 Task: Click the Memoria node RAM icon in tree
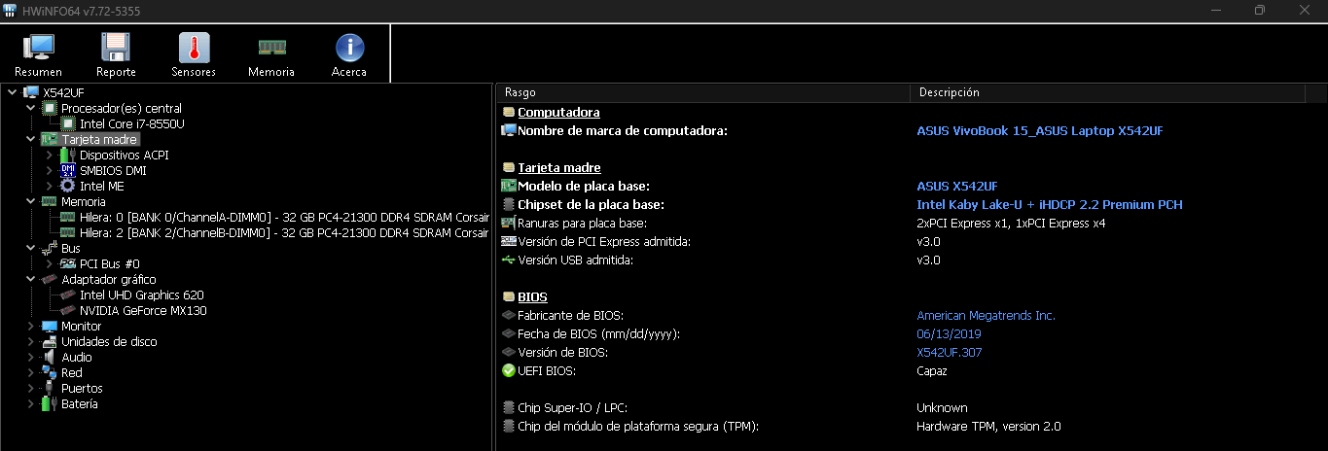pyautogui.click(x=50, y=201)
